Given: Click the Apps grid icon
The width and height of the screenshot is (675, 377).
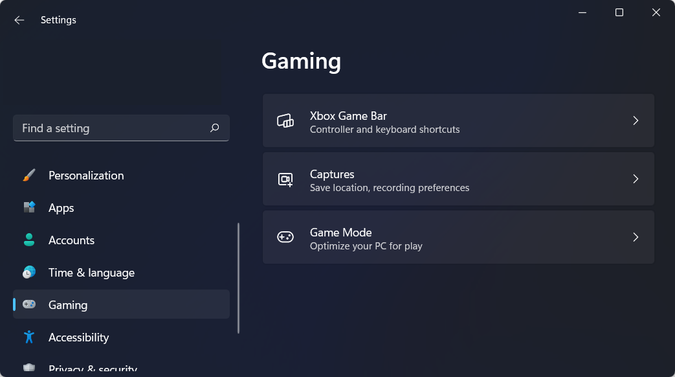Looking at the screenshot, I should [29, 208].
